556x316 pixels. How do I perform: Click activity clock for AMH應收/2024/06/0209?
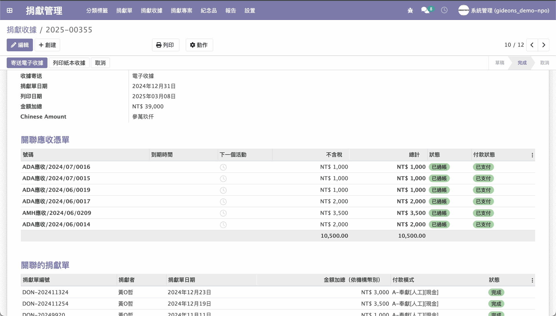click(x=223, y=213)
